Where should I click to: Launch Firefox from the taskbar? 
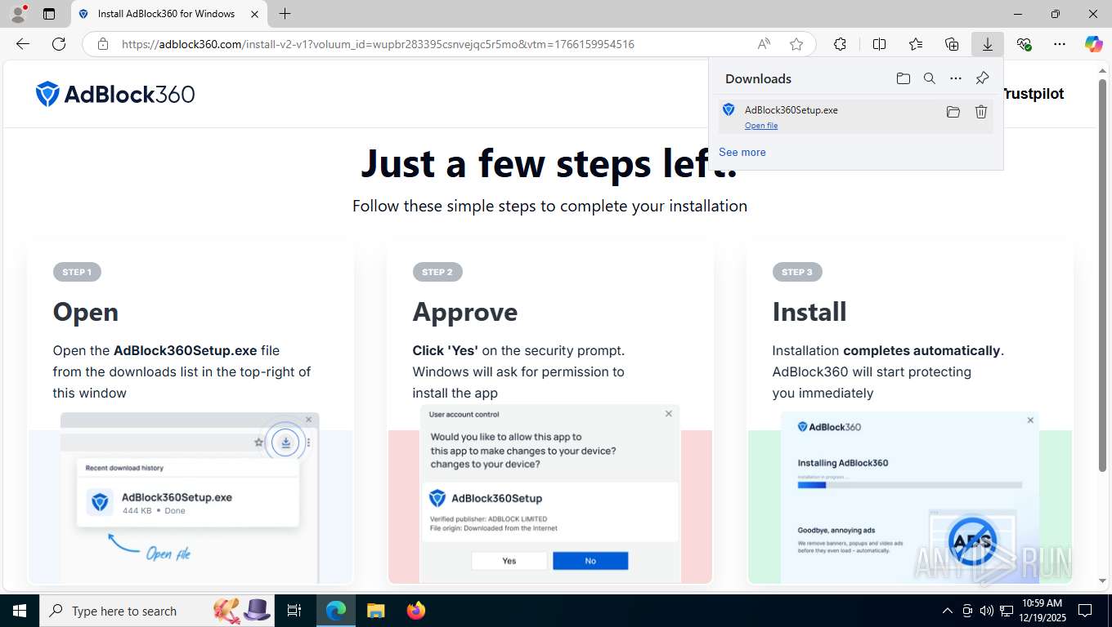(x=416, y=611)
